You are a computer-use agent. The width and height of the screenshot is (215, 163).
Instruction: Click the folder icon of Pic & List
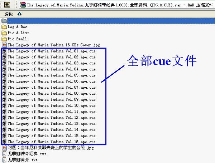pyautogui.click(x=4, y=33)
